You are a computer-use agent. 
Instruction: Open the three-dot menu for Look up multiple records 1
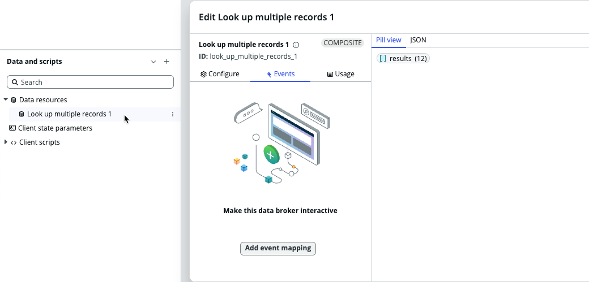click(x=173, y=114)
